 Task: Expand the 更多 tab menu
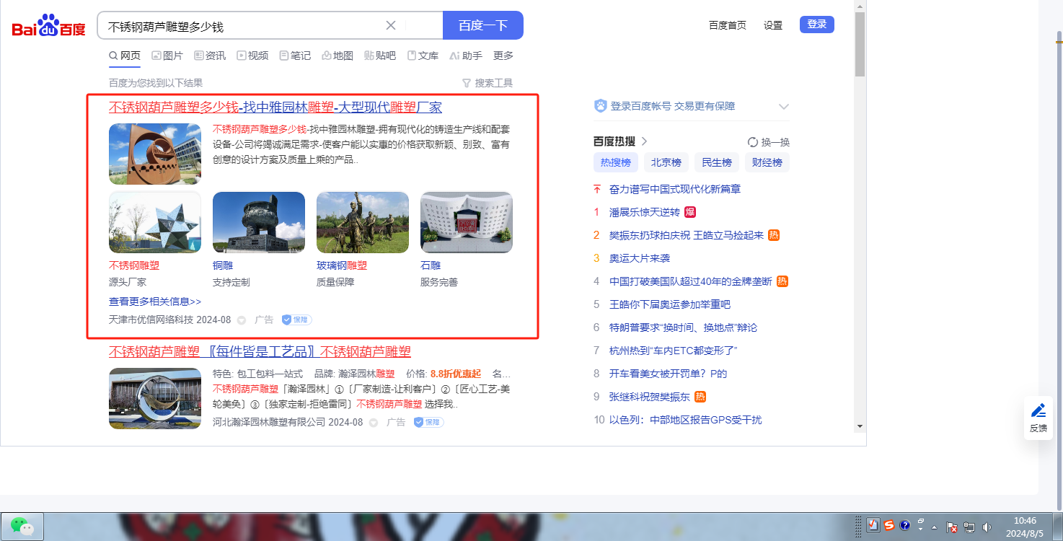tap(503, 56)
